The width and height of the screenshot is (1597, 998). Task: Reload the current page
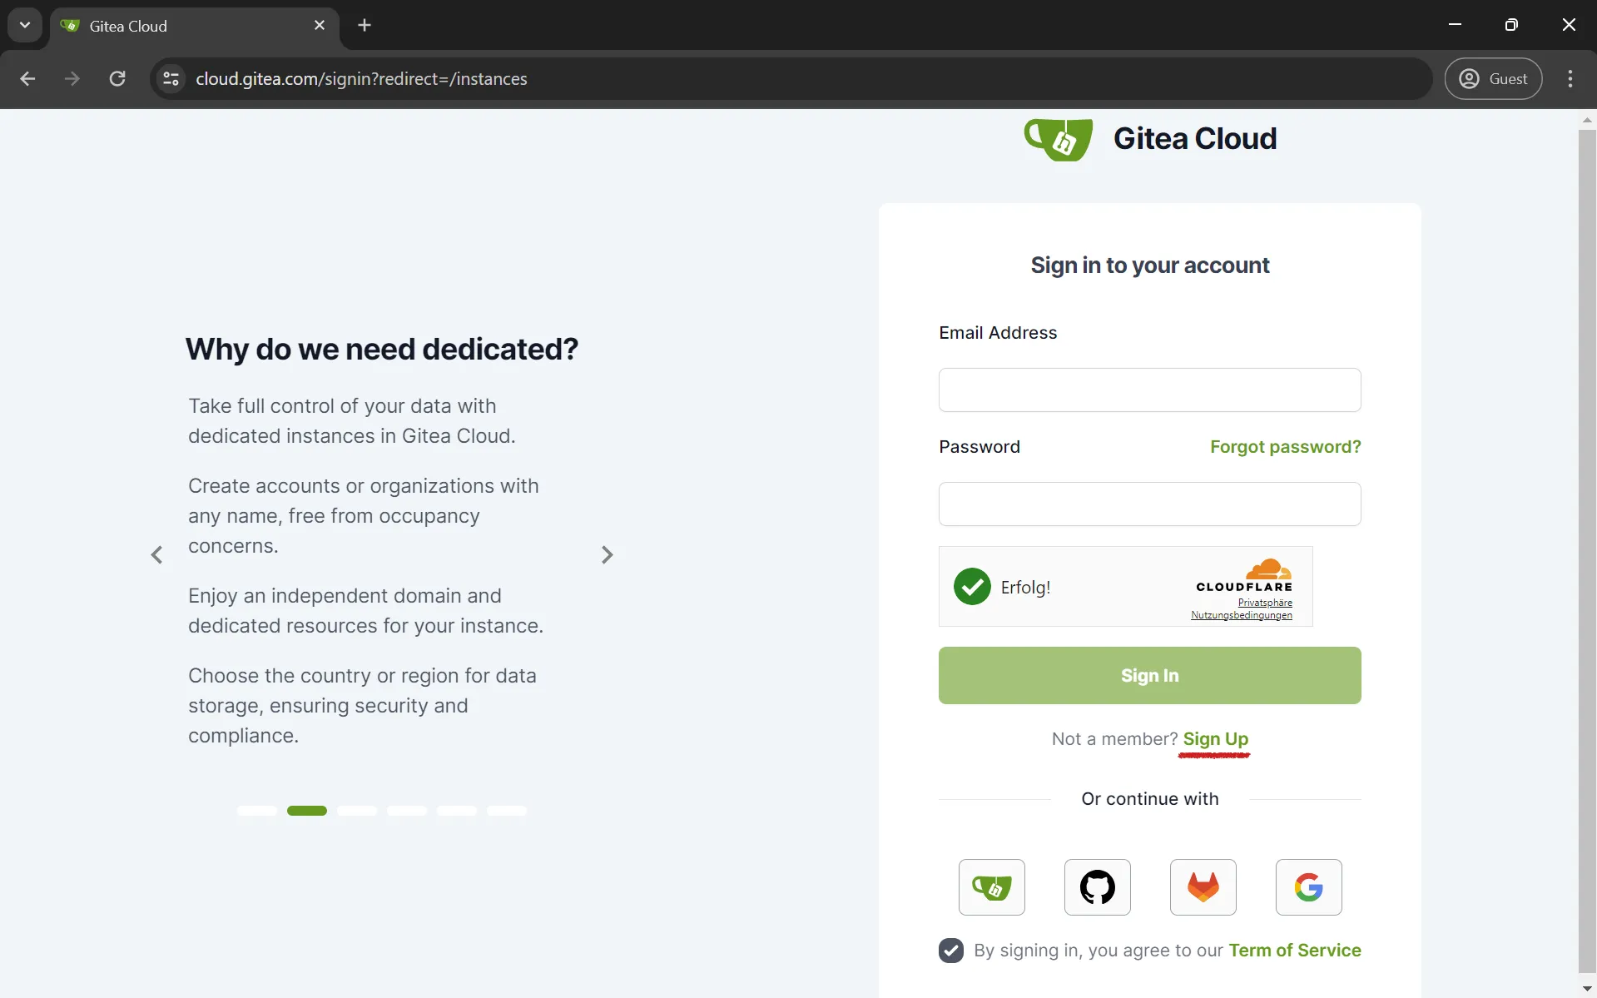[117, 78]
